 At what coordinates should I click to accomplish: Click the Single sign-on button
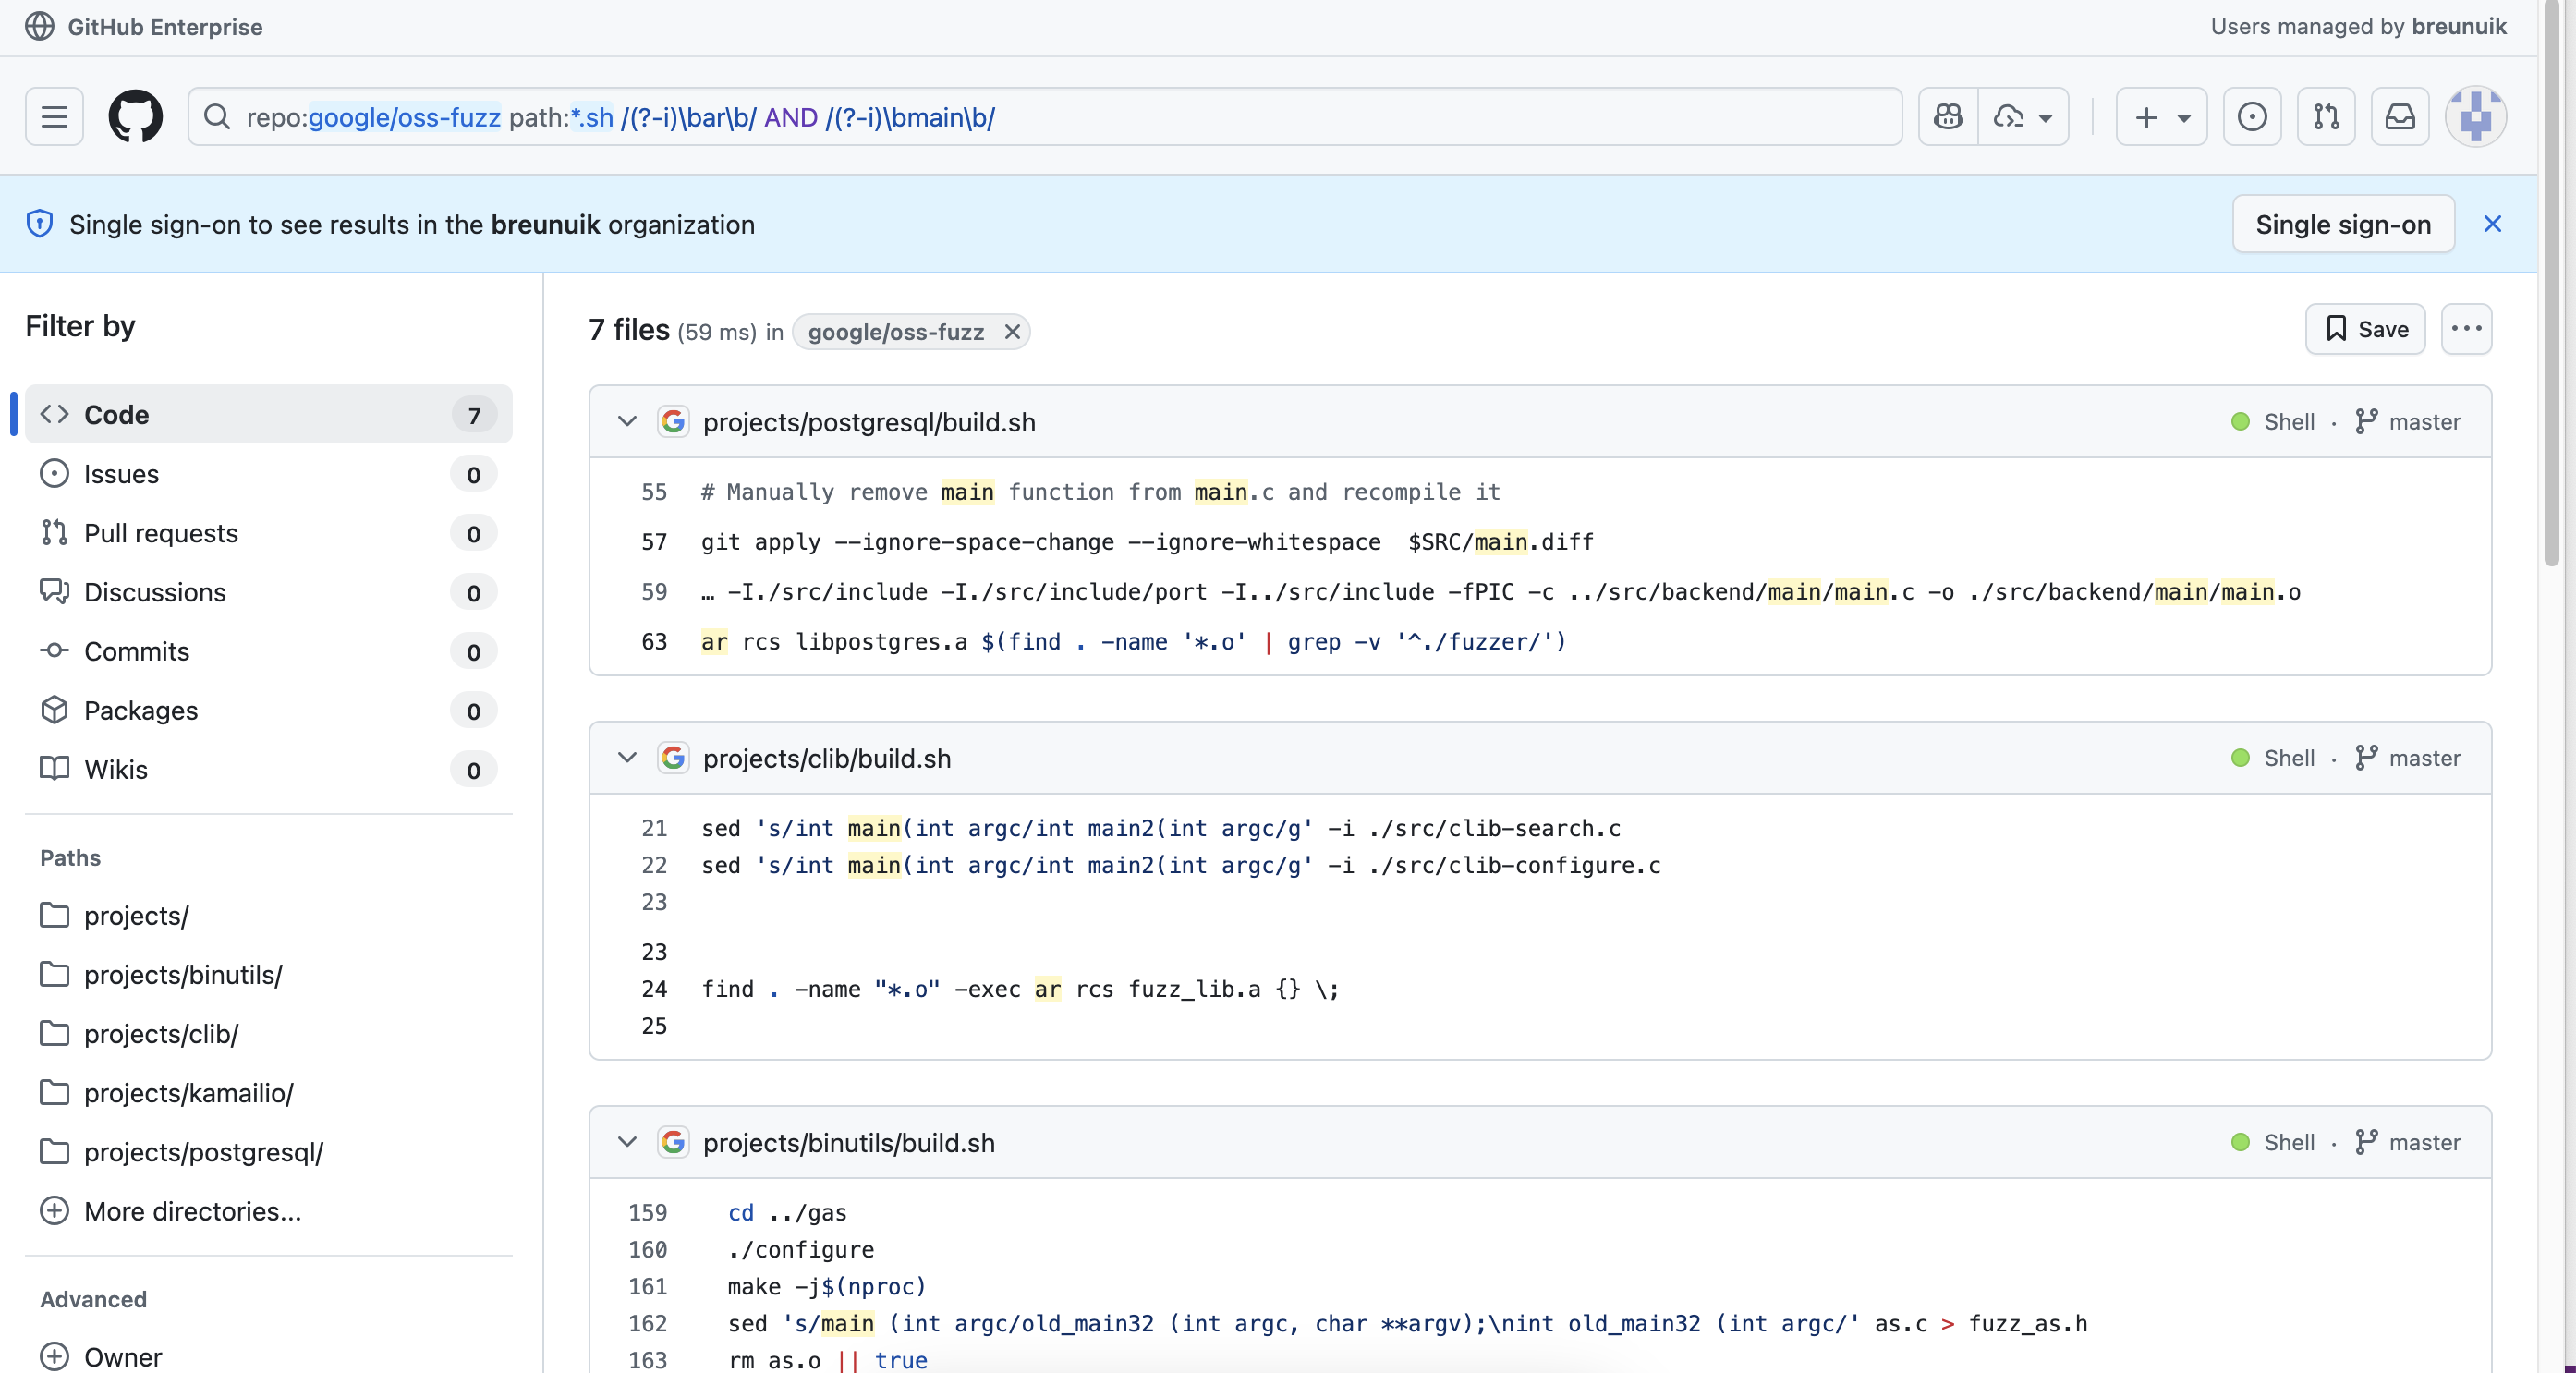coord(2342,224)
